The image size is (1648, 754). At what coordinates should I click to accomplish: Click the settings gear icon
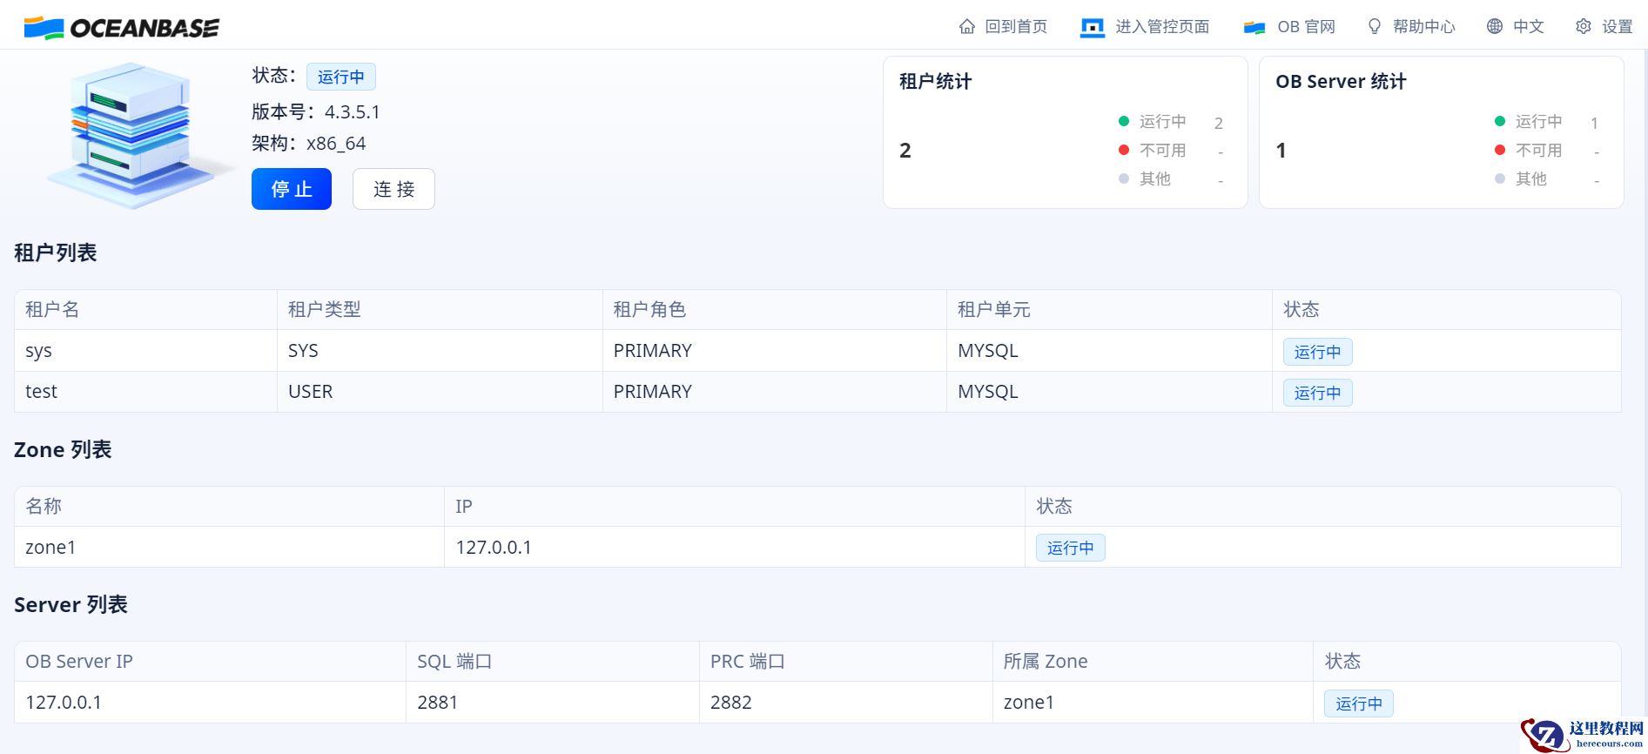(x=1584, y=27)
